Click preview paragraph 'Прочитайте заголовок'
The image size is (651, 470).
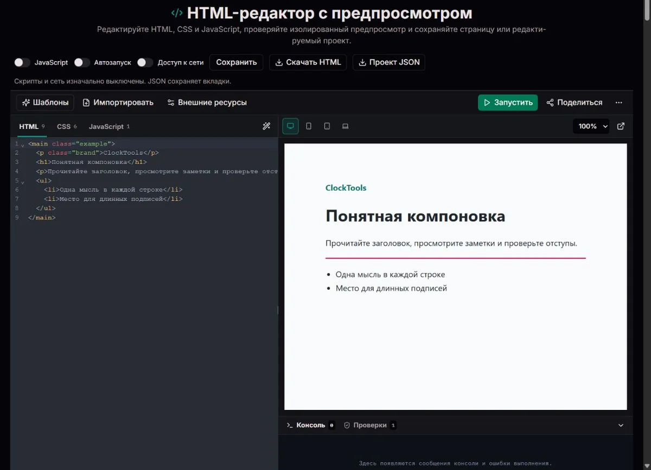(451, 243)
